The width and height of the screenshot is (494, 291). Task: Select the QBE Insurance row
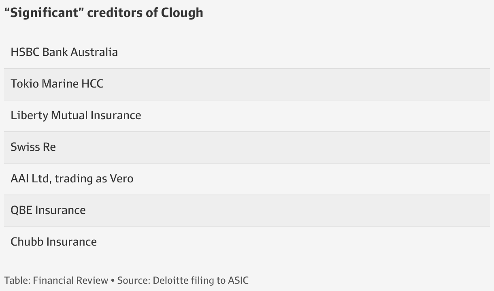pyautogui.click(x=247, y=210)
